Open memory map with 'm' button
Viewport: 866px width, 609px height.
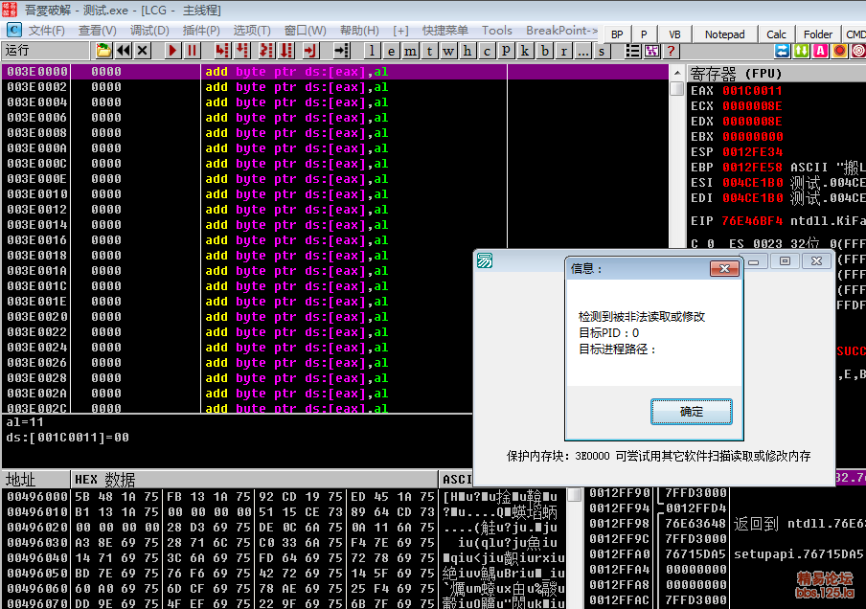click(x=410, y=51)
